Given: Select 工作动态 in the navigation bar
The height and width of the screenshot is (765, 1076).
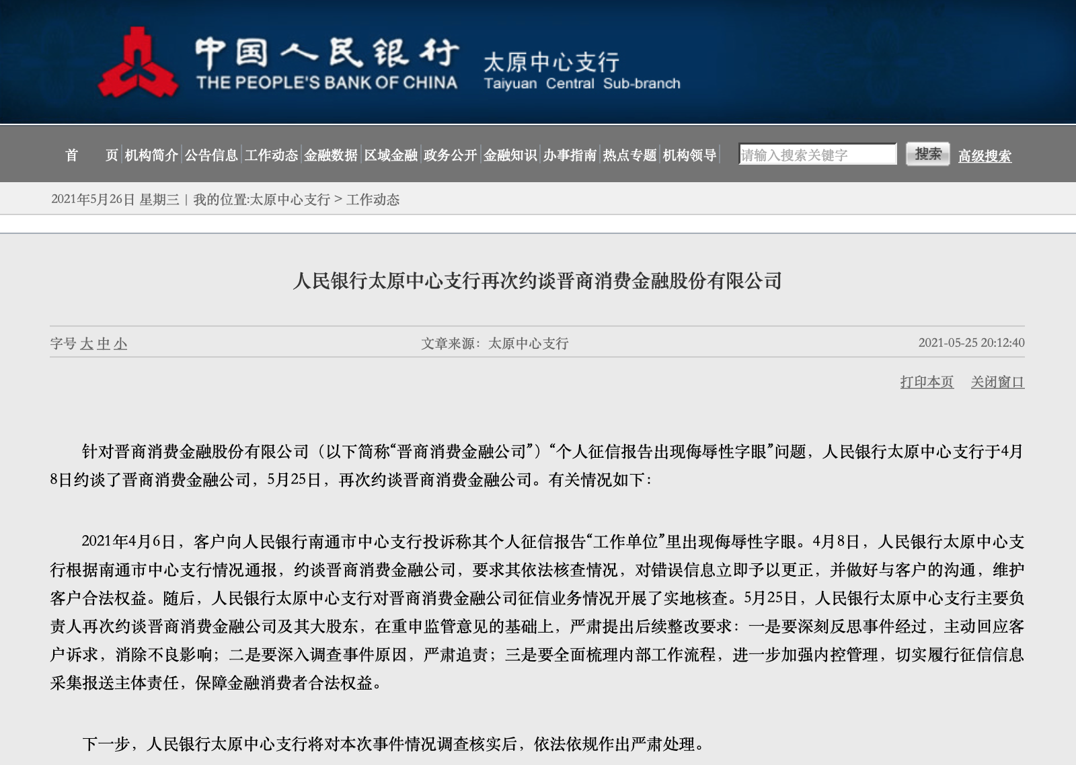Looking at the screenshot, I should (271, 155).
